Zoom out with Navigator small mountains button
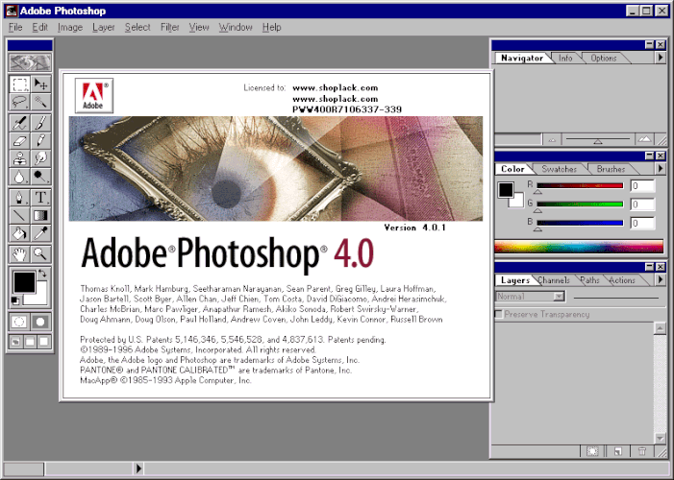This screenshot has width=674, height=480. pos(552,139)
